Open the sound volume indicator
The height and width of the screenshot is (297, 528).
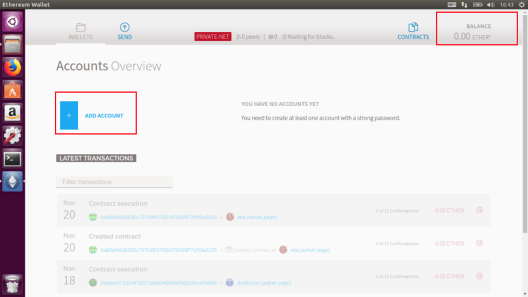point(490,4)
